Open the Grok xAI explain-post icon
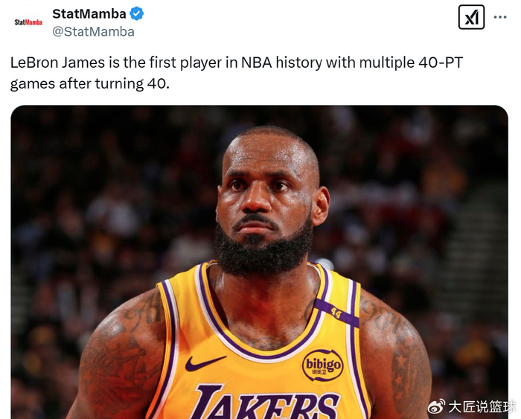The width and height of the screenshot is (521, 419). point(471,17)
